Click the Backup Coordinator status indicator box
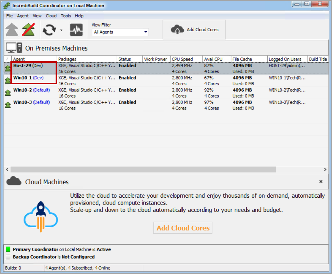Image resolution: width=332 pixels, height=274 pixels. click(x=8, y=257)
